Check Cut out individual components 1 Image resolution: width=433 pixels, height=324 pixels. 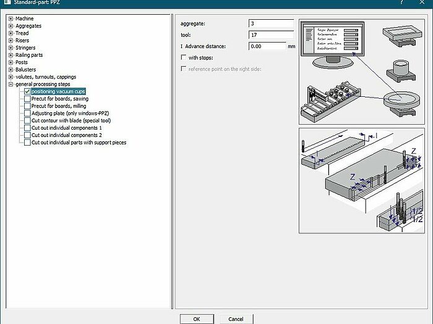point(27,128)
